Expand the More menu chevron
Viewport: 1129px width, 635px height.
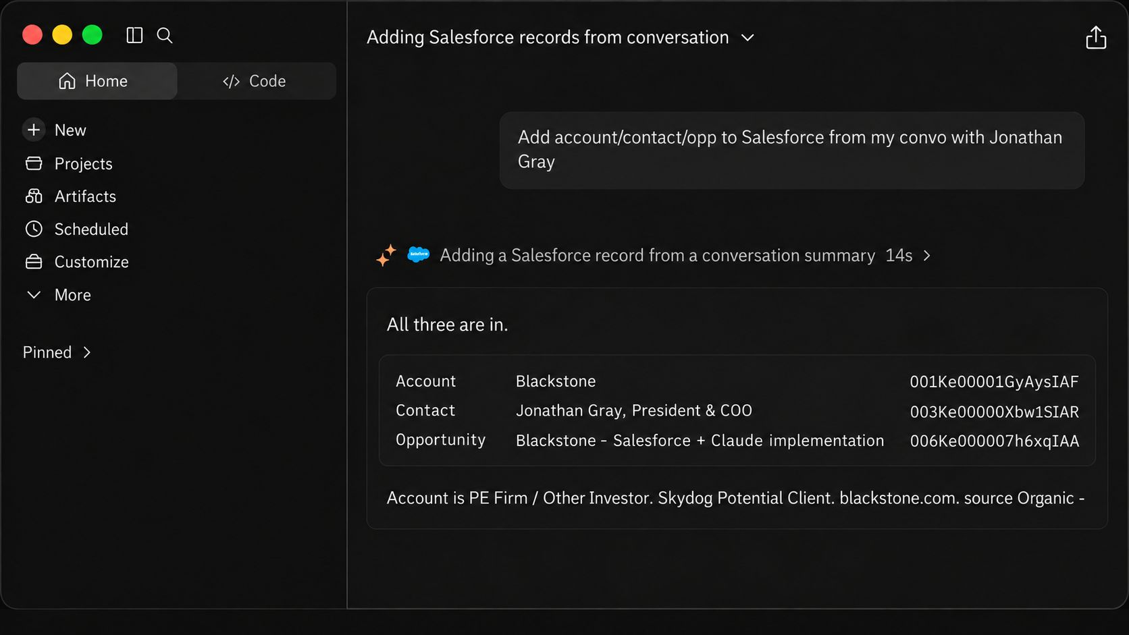click(34, 295)
